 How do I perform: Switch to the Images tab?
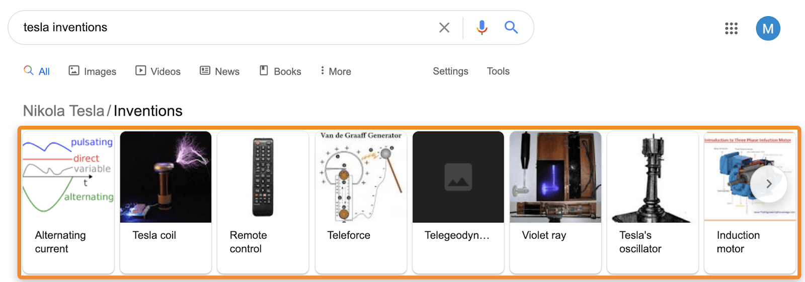click(x=93, y=72)
